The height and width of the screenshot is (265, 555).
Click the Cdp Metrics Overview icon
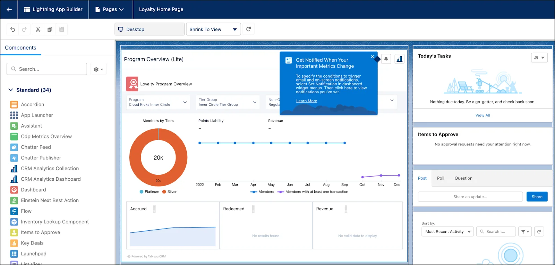coord(14,136)
